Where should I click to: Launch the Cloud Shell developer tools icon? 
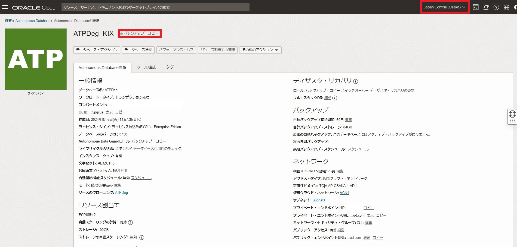(x=476, y=7)
